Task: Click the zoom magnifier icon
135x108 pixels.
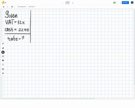Action: click(x=12, y=7)
